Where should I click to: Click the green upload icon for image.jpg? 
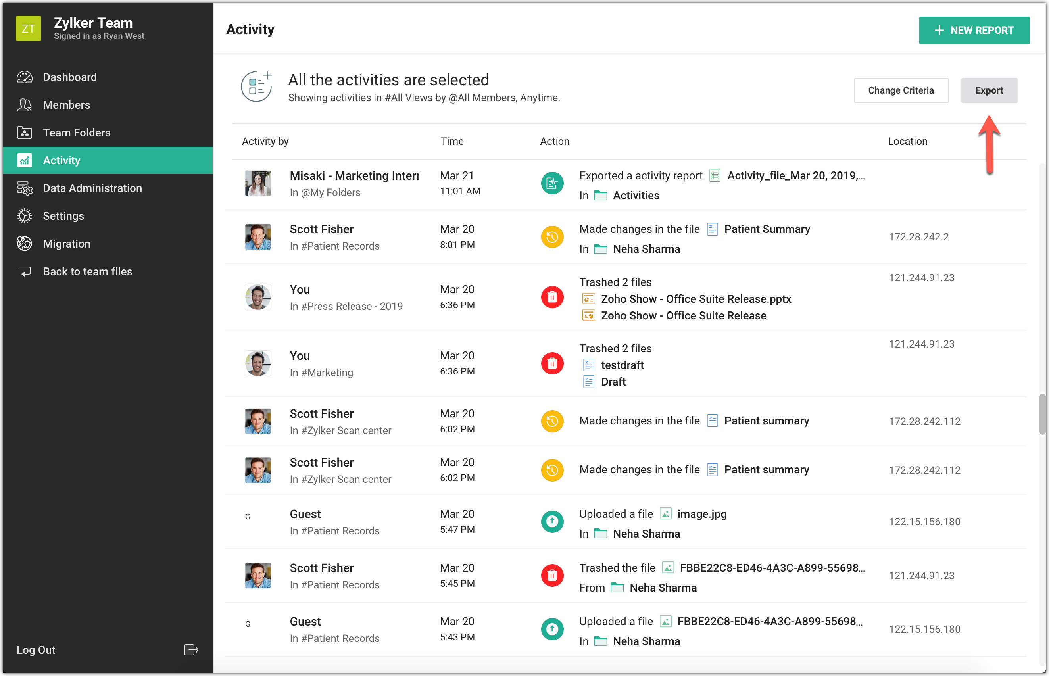click(552, 522)
